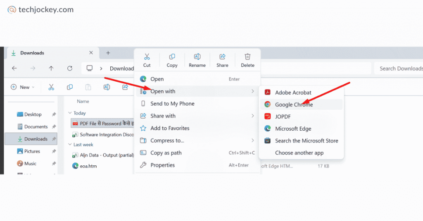The image size is (423, 221).
Task: Click the Google Chrome icon in submenu
Action: point(267,104)
